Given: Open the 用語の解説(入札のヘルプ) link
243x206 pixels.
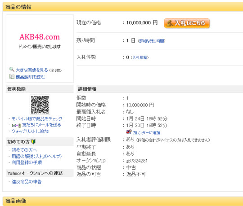Looking at the screenshot, I should click(37, 156).
